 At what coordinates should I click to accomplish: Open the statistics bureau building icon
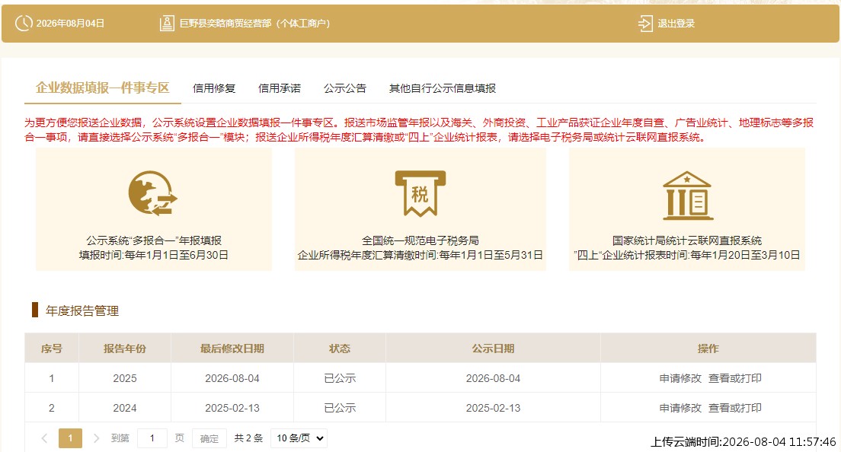(x=688, y=196)
